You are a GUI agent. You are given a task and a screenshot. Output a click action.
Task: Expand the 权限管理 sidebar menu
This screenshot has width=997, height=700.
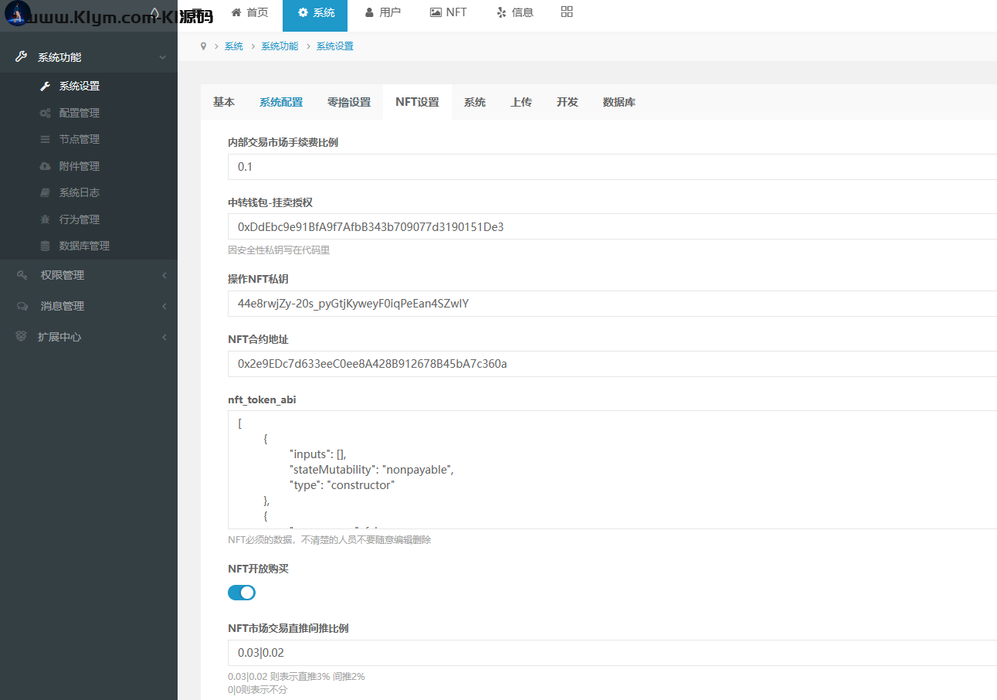click(89, 275)
